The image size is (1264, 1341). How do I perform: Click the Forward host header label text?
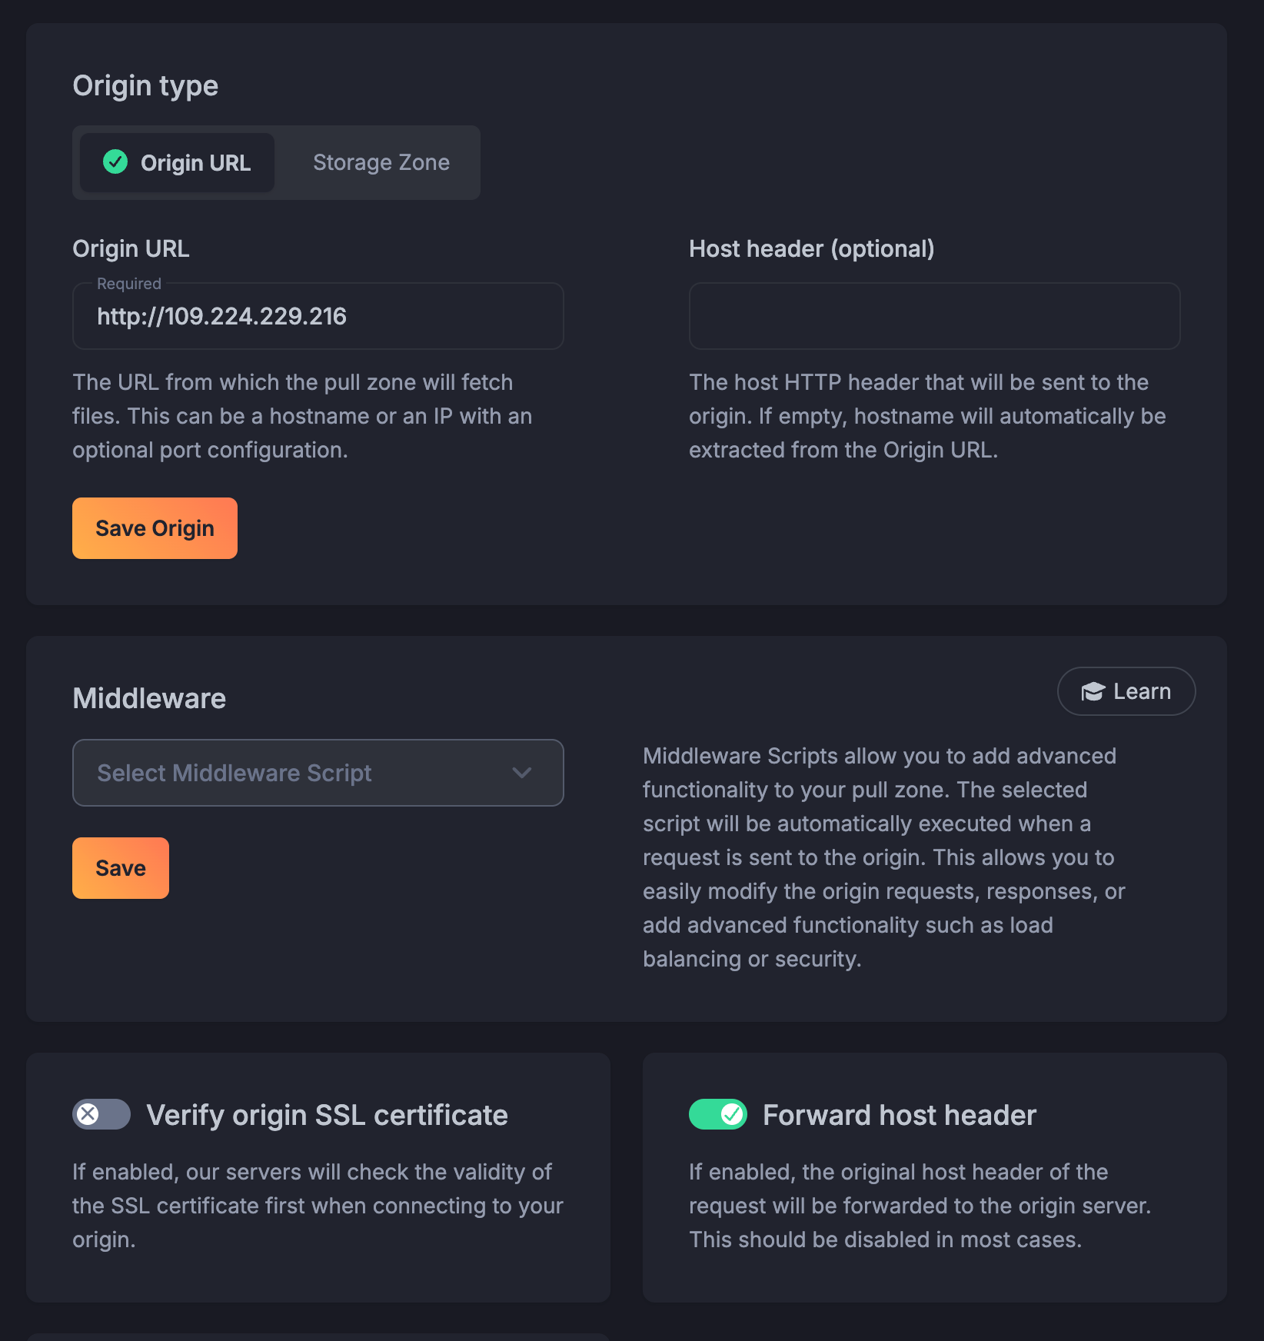pyautogui.click(x=899, y=1115)
